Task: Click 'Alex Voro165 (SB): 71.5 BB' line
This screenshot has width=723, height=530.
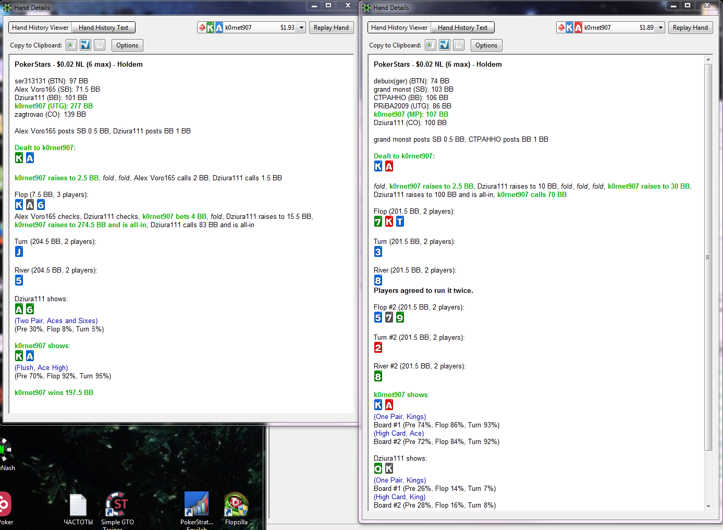Action: (57, 89)
